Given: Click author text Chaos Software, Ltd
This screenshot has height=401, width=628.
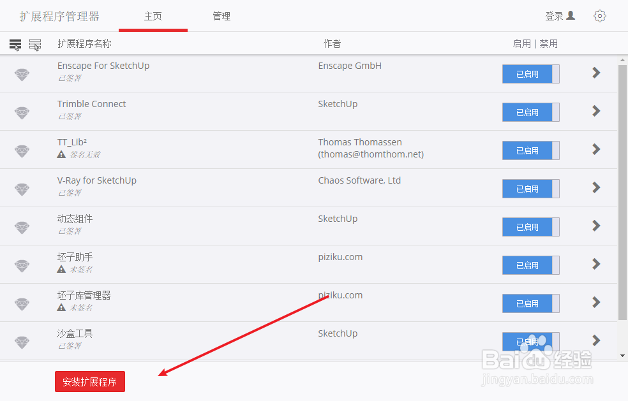Looking at the screenshot, I should [359, 180].
